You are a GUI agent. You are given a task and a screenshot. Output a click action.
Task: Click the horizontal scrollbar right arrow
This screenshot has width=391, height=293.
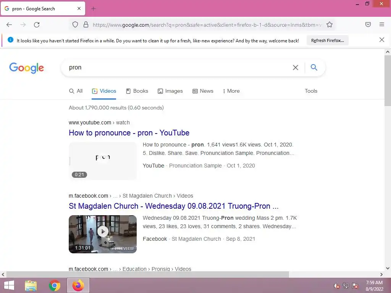point(381,275)
